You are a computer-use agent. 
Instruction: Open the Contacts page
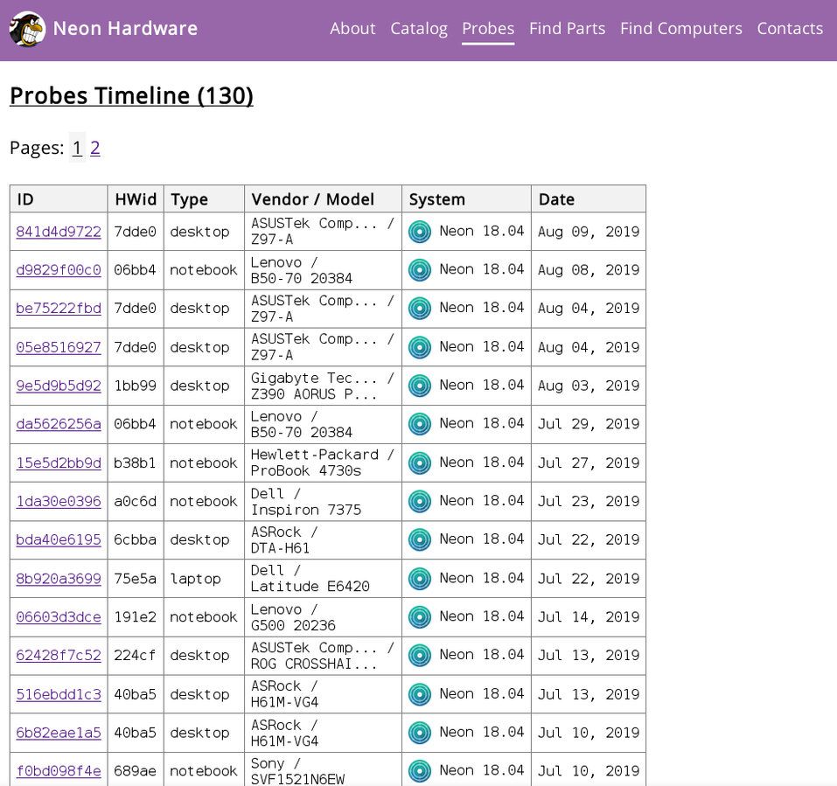790,29
